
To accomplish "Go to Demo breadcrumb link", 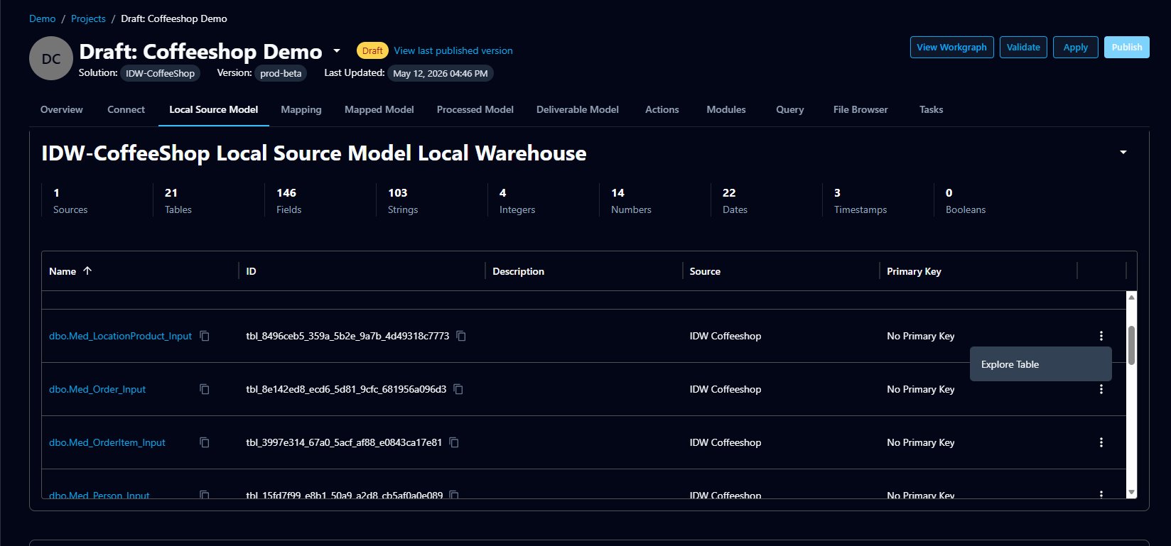I will (x=42, y=18).
